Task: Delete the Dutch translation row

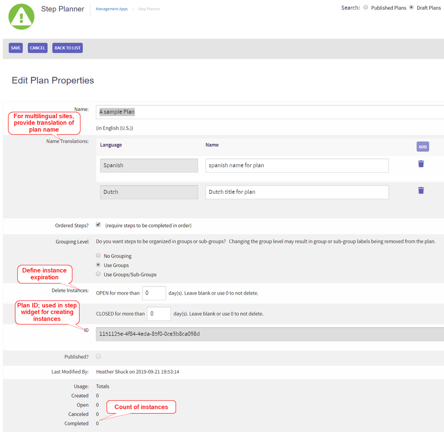Action: pyautogui.click(x=421, y=191)
